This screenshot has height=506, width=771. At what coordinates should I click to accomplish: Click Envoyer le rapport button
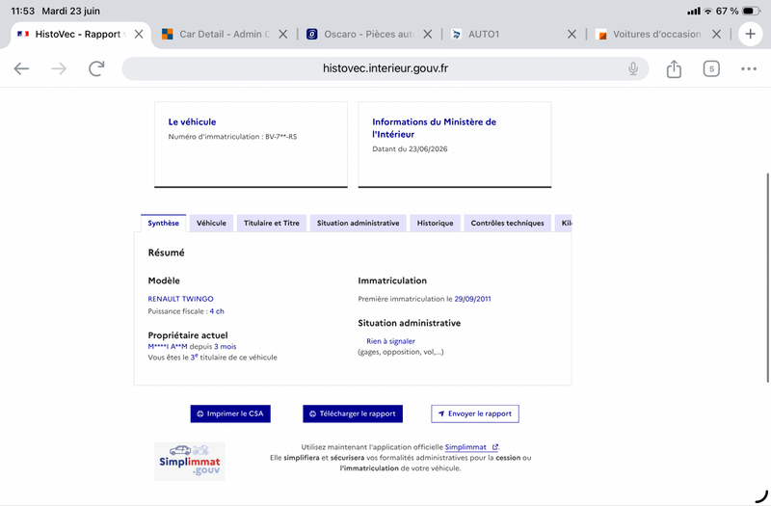click(x=475, y=413)
